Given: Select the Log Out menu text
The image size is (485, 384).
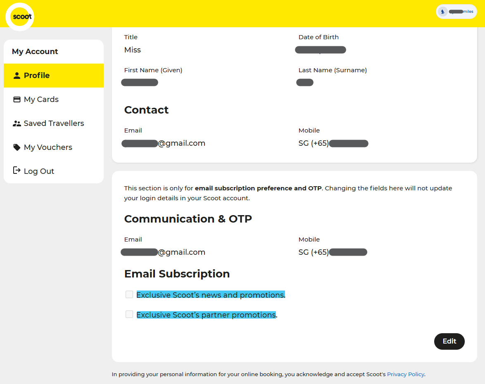Looking at the screenshot, I should click(x=39, y=171).
